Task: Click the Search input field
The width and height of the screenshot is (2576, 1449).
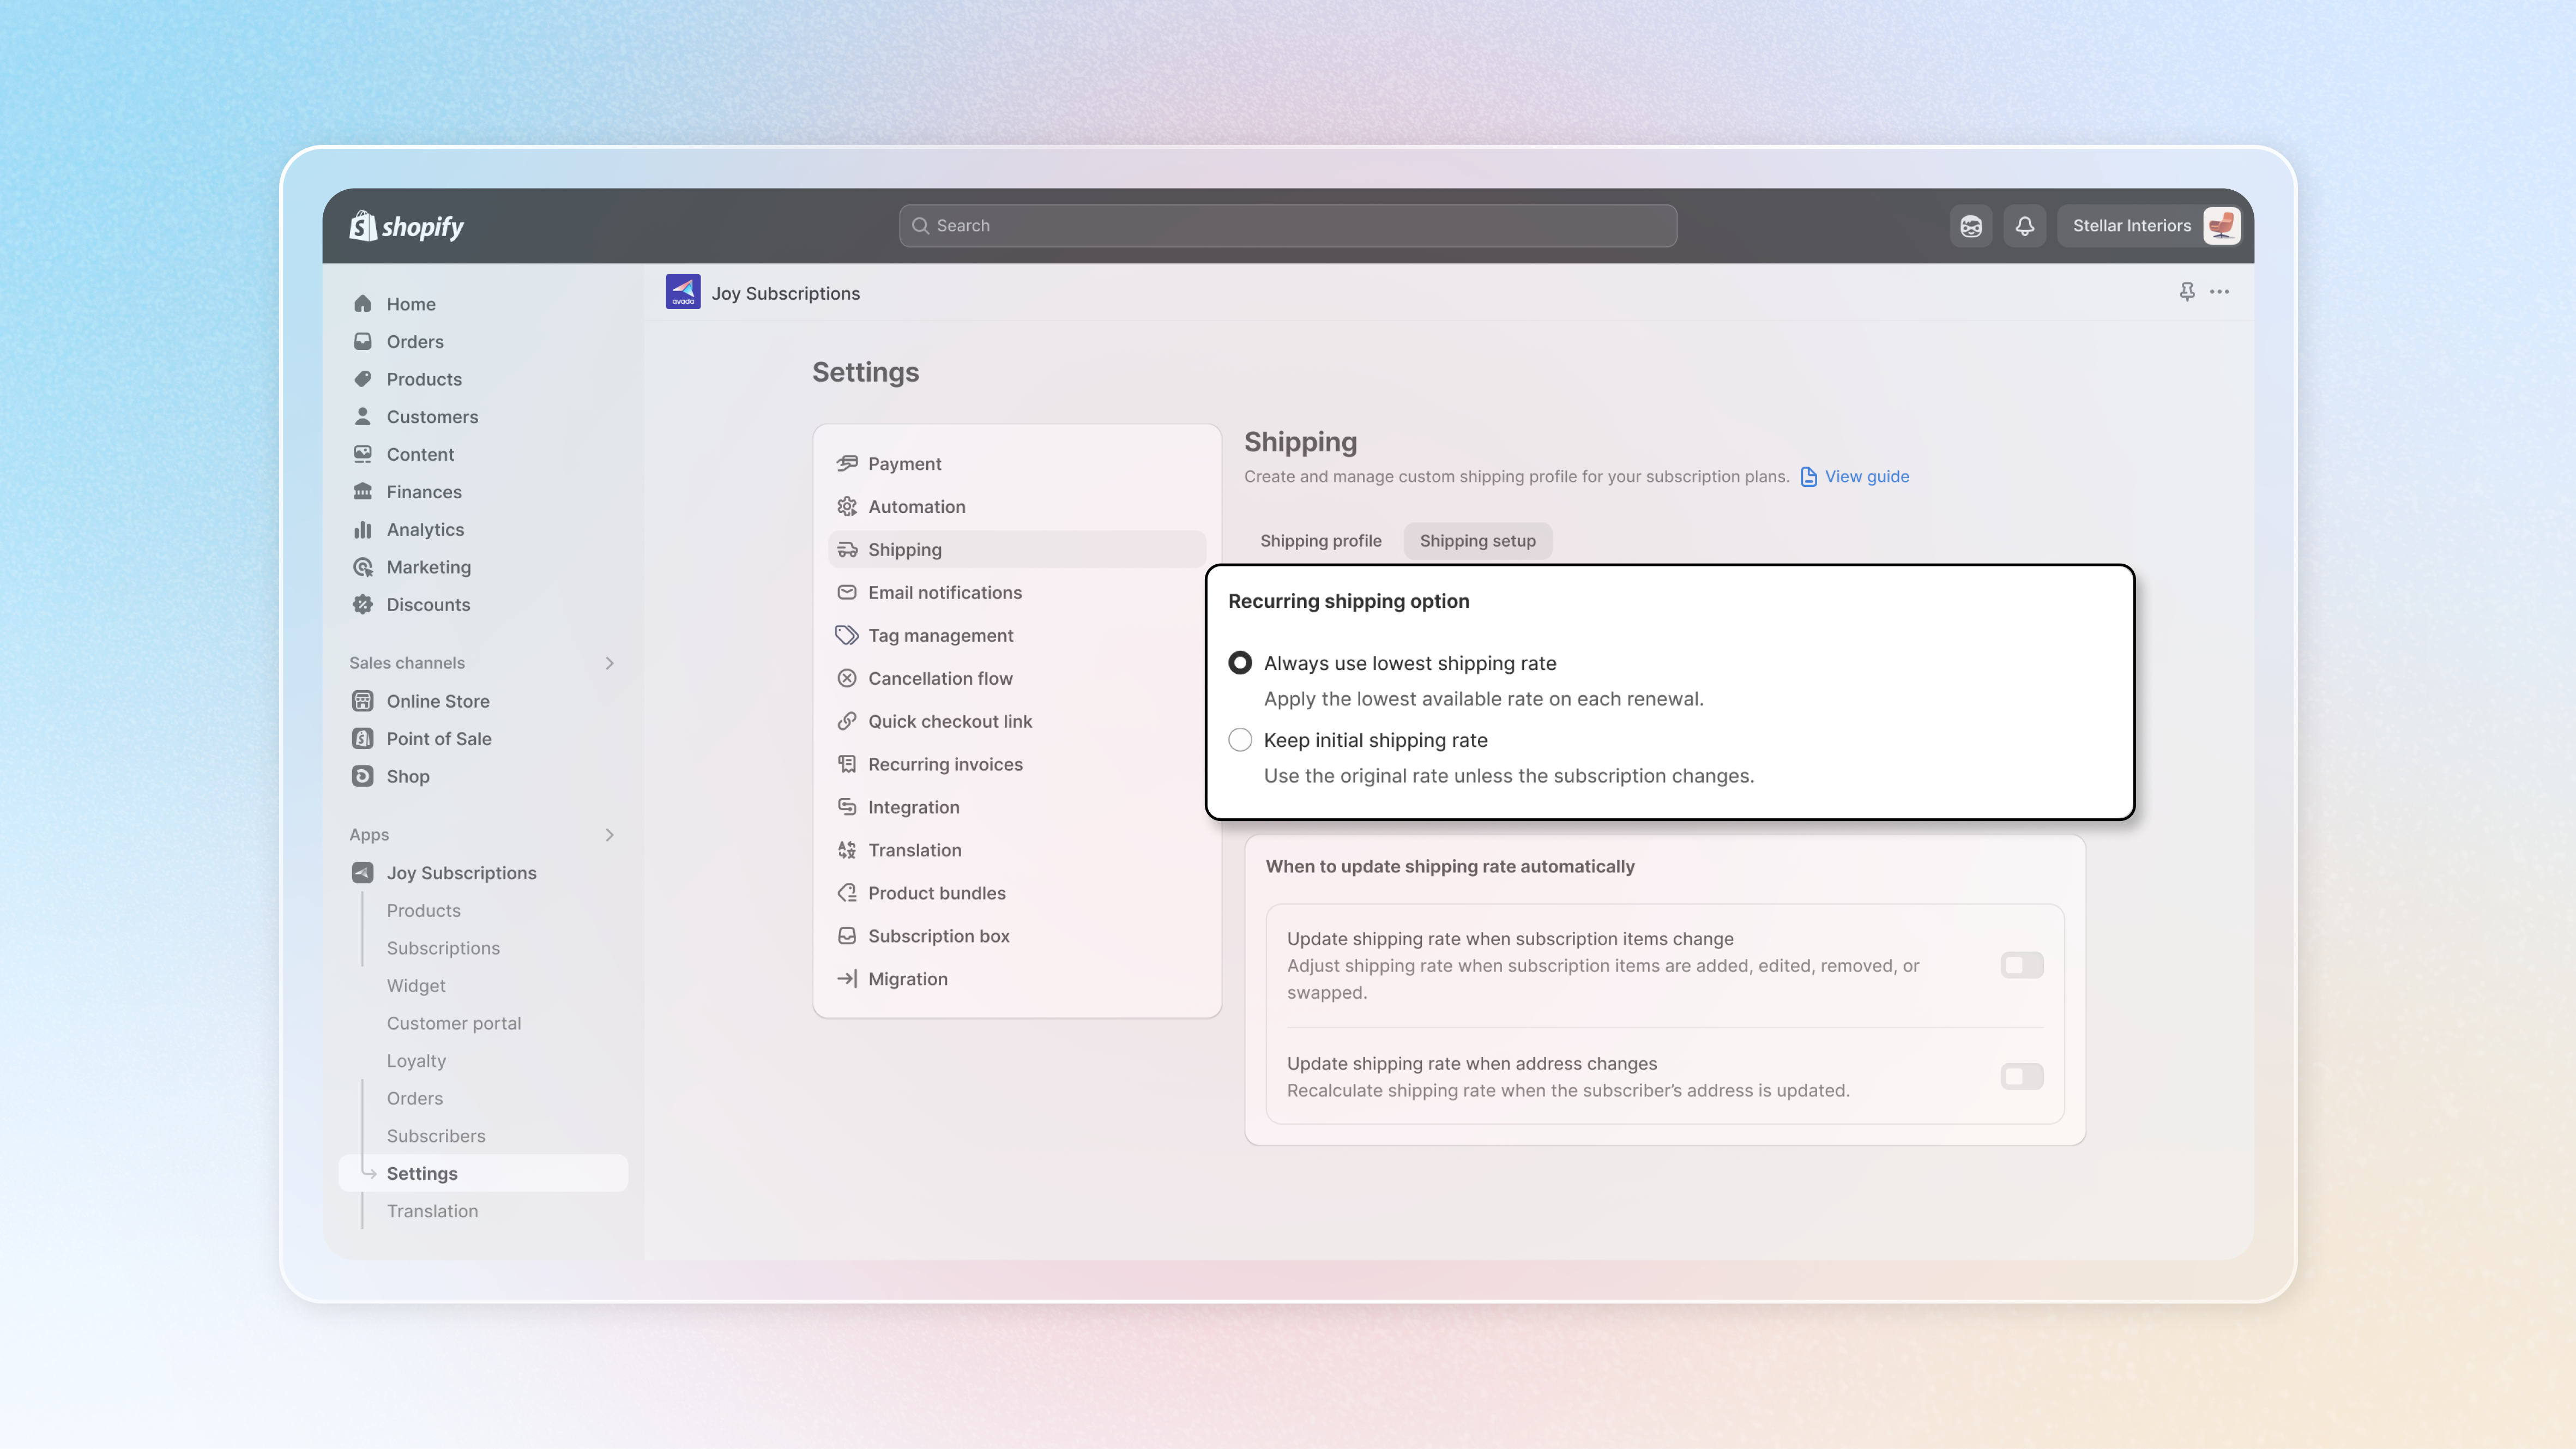Action: (x=1287, y=226)
